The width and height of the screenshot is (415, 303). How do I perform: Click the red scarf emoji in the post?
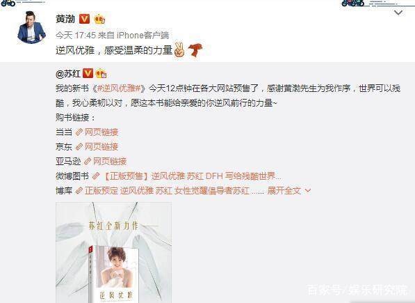pyautogui.click(x=195, y=50)
